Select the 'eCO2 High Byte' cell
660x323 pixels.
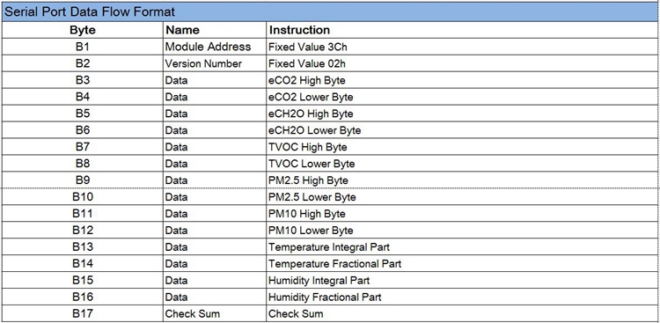(463, 80)
